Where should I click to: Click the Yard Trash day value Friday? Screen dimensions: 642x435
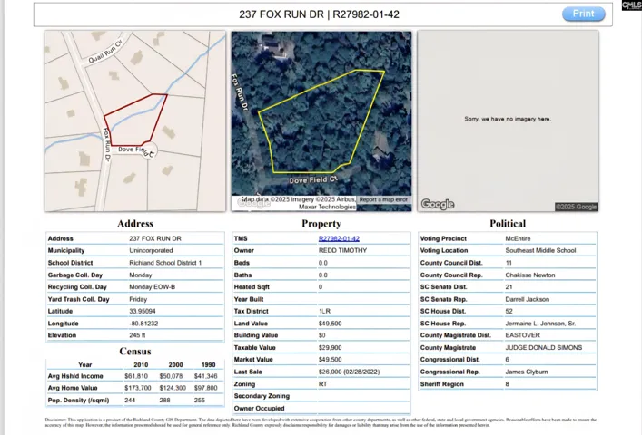[x=138, y=299]
